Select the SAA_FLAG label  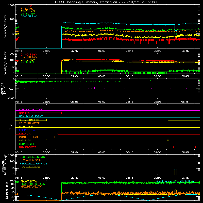click(25, 133)
